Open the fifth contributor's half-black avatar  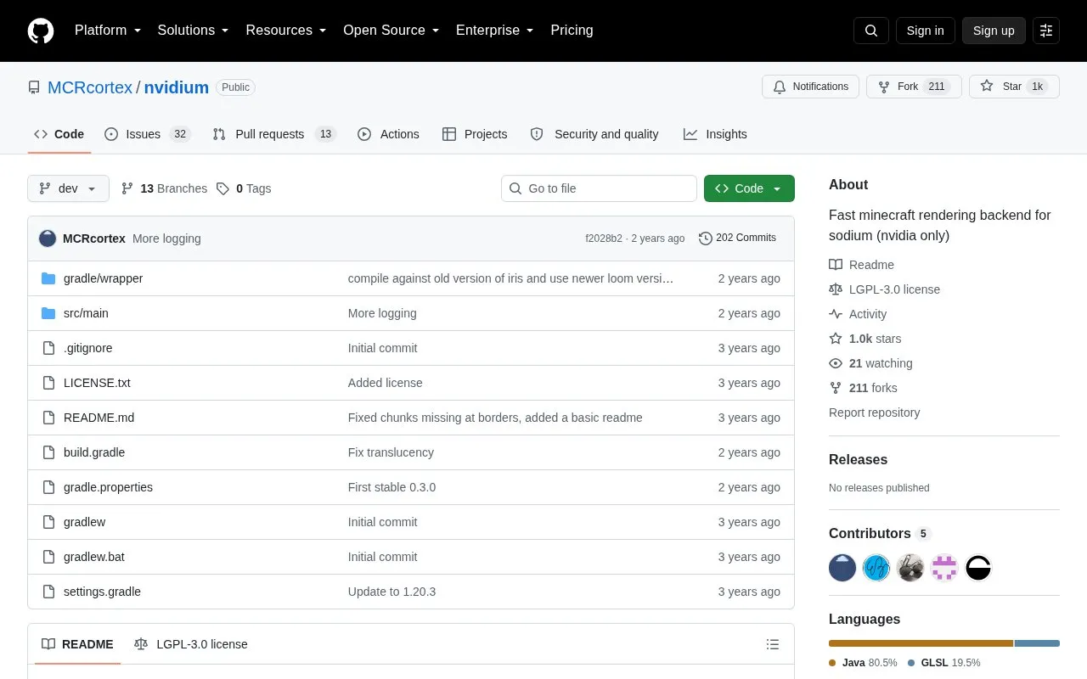point(978,567)
